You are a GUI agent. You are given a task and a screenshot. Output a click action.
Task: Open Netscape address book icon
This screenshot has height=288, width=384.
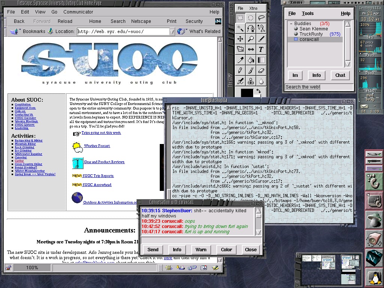click(x=204, y=268)
